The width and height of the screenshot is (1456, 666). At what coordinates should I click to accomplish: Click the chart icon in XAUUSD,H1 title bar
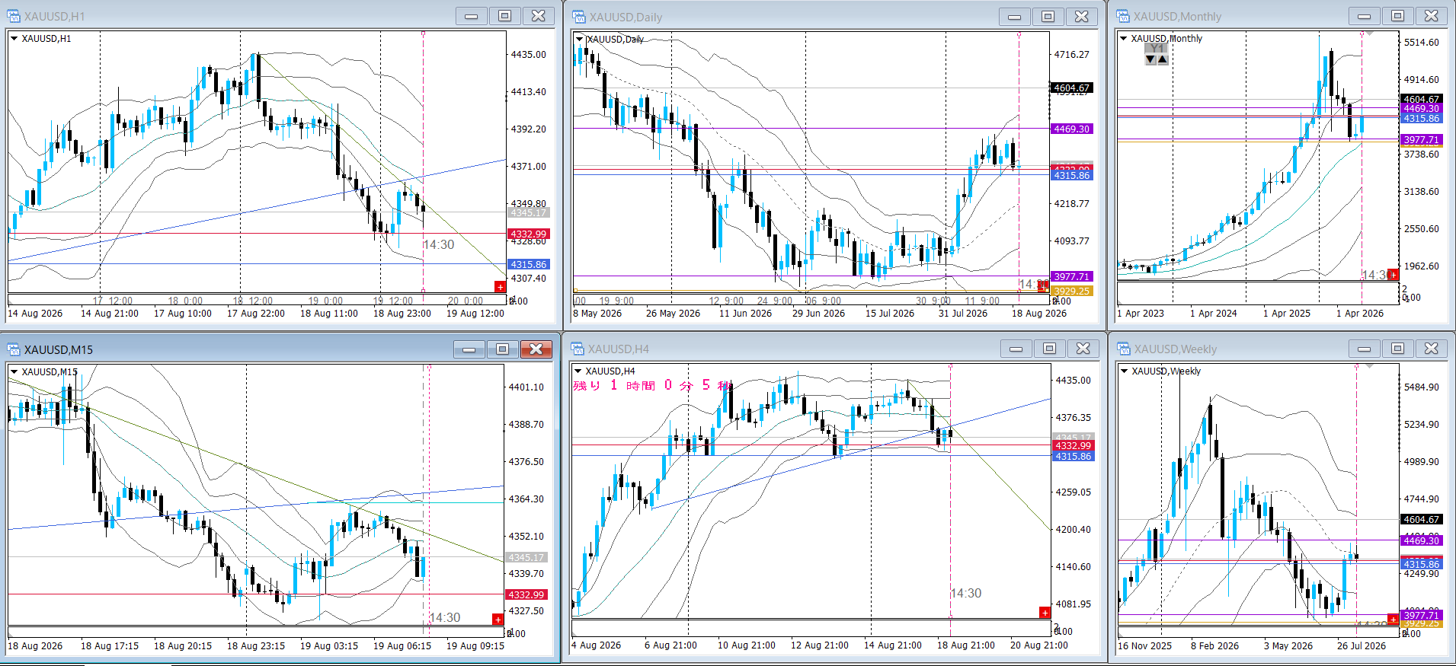[x=14, y=16]
